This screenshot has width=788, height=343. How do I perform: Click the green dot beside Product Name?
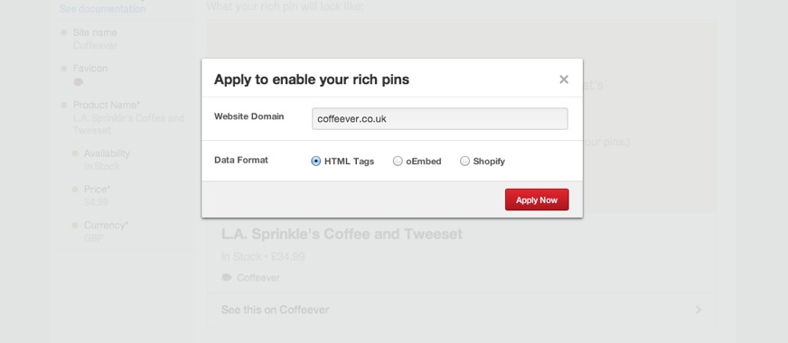pos(64,105)
